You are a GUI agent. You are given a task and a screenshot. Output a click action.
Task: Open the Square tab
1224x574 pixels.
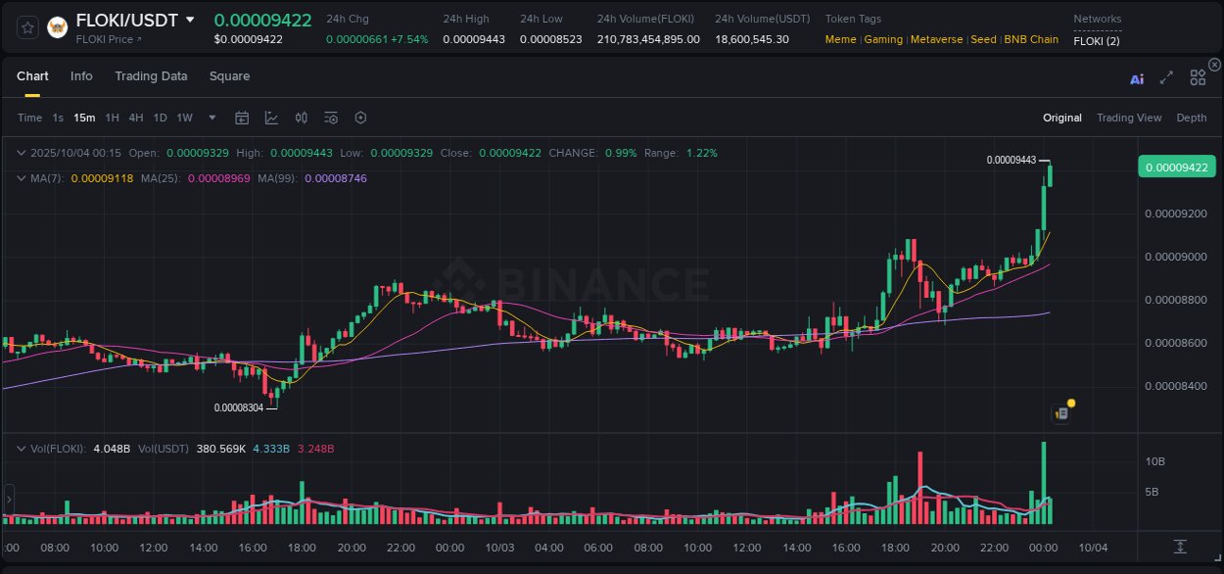229,76
